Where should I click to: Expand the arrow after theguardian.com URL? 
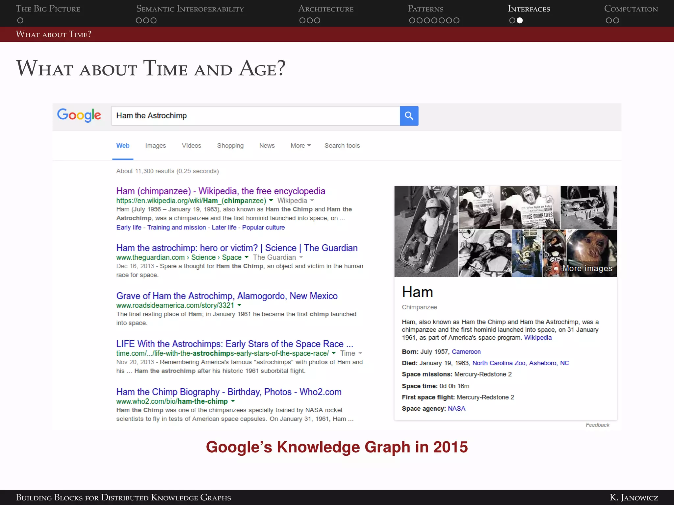click(246, 257)
